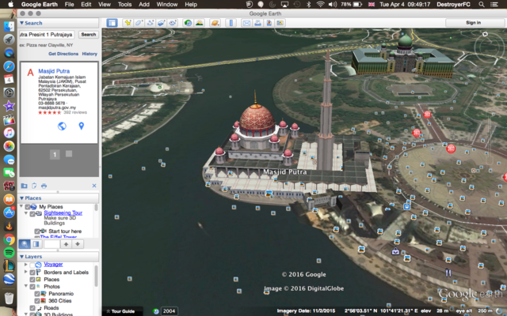Click the compass N marker to reset north

(485, 34)
